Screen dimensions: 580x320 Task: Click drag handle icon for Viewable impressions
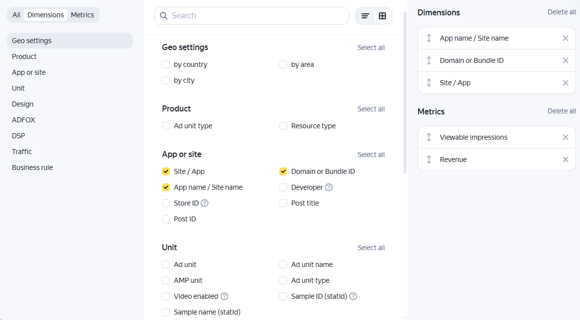coord(429,137)
